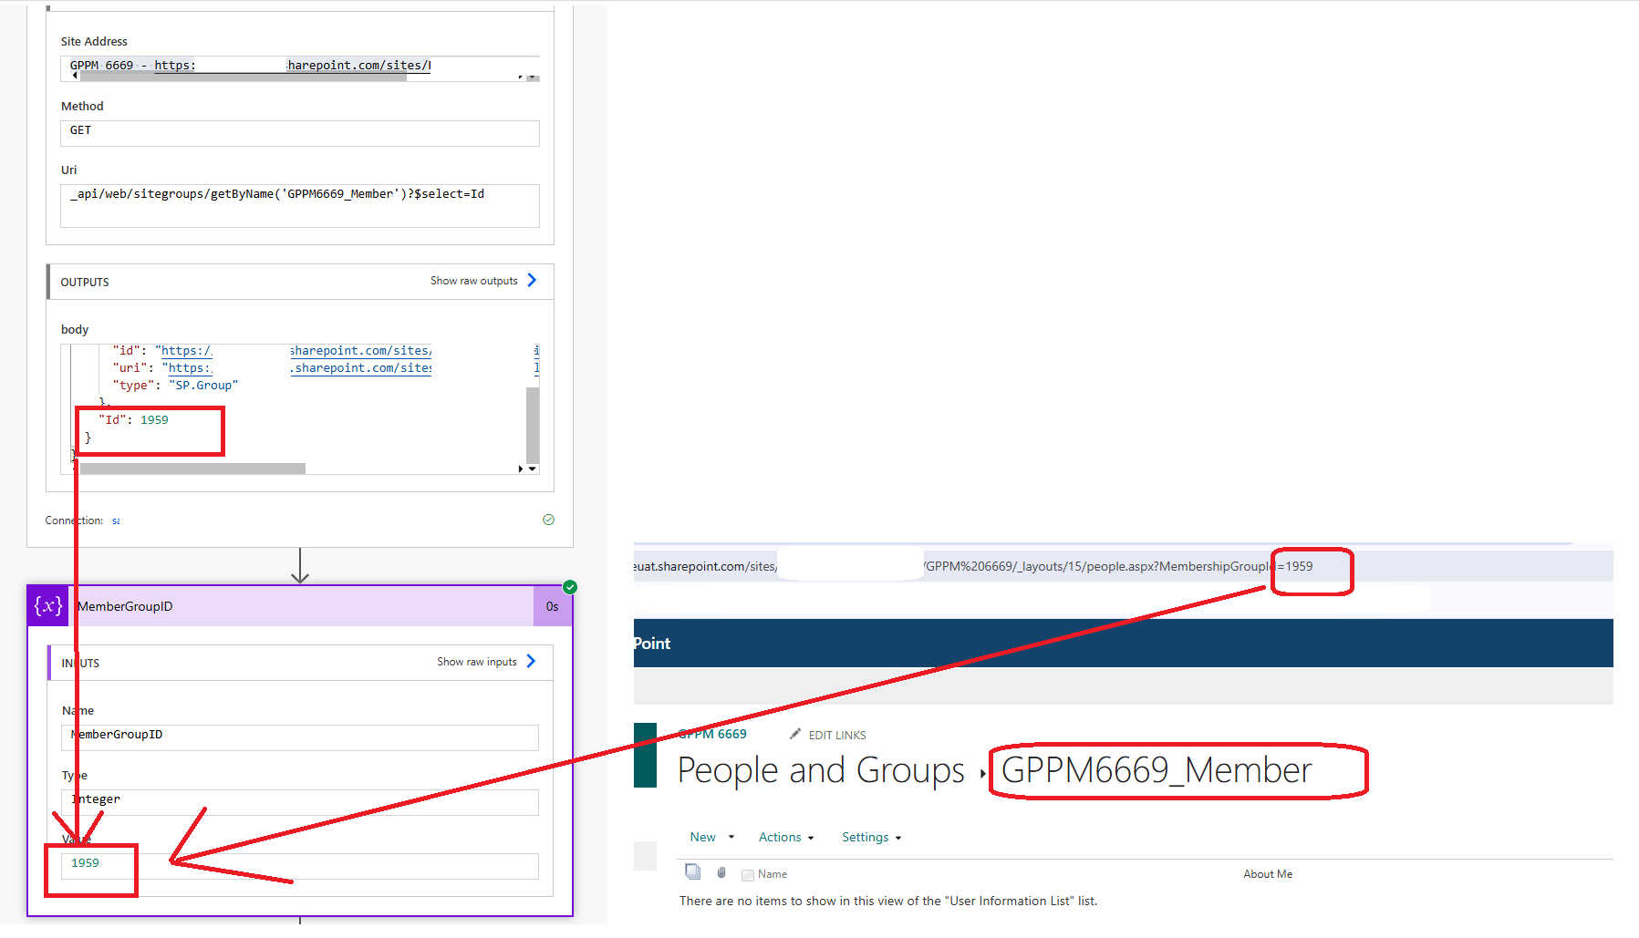The image size is (1639, 938).
Task: Click the item type document icon in list header
Action: (693, 872)
